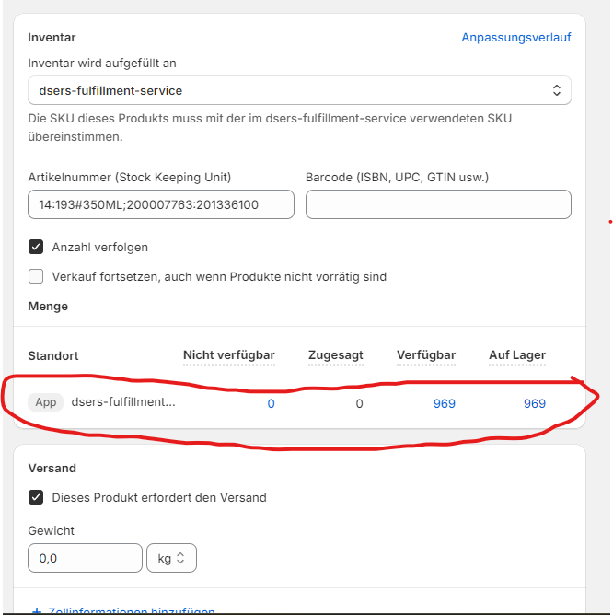Click the Verfügbar column header
This screenshot has width=613, height=615.
tap(426, 355)
